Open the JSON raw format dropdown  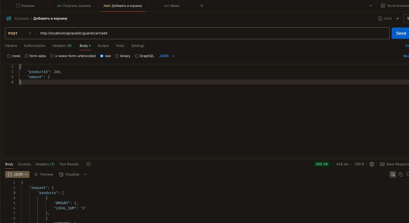click(167, 56)
